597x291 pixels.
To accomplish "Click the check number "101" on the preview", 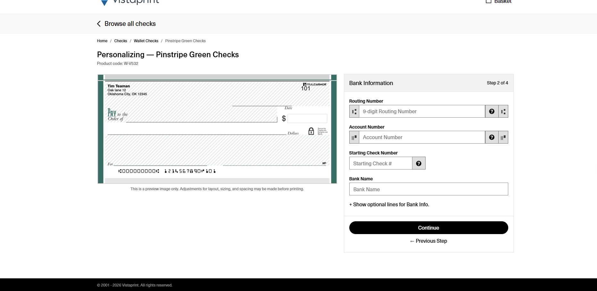I will (305, 89).
